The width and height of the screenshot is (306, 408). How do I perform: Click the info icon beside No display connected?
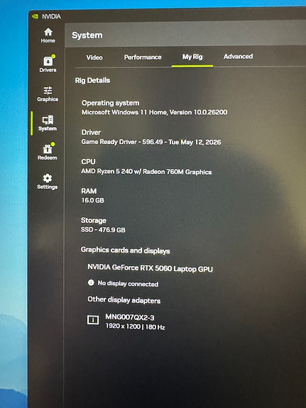[91, 282]
